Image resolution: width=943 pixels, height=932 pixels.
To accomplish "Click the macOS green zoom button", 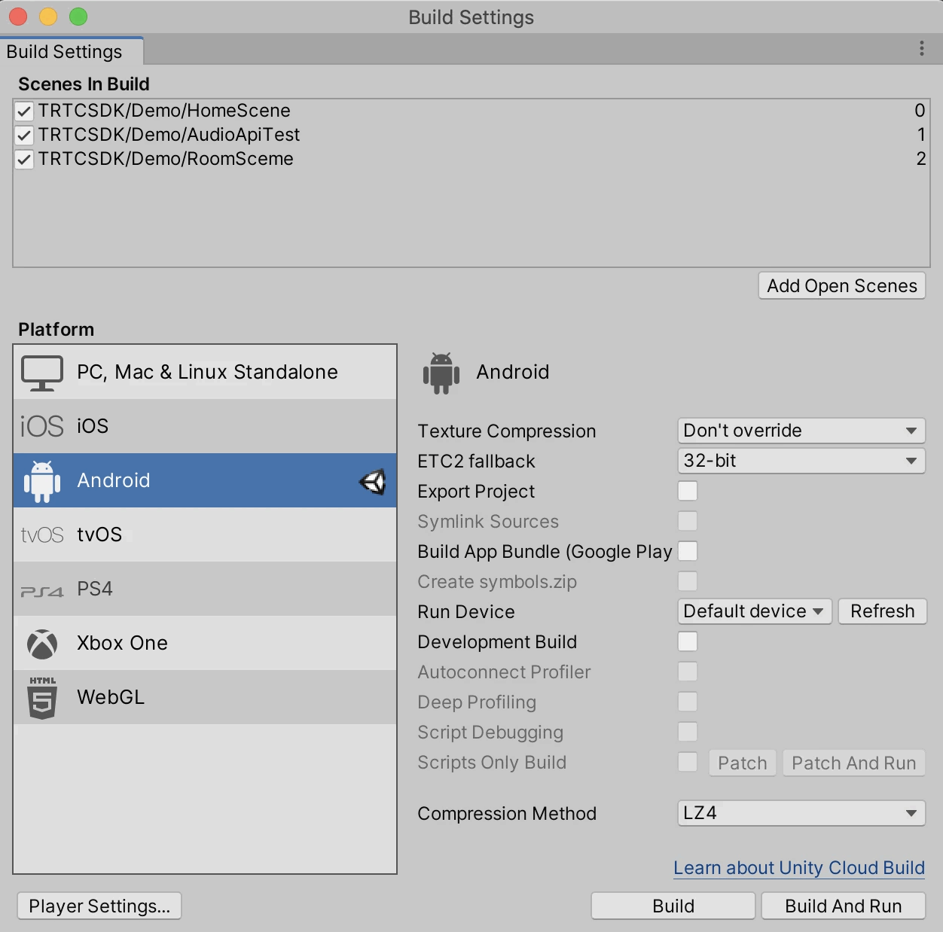I will pos(78,17).
